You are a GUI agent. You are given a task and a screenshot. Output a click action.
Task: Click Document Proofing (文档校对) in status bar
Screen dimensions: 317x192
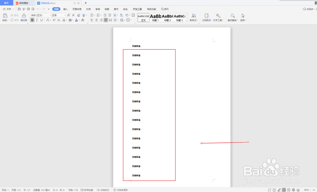pos(103,190)
